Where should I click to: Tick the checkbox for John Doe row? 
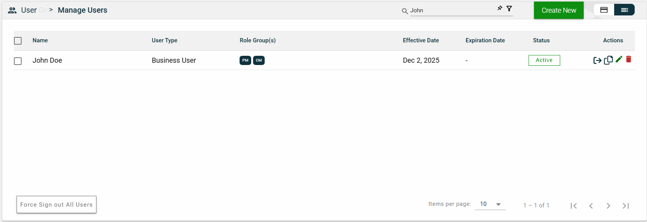(18, 61)
